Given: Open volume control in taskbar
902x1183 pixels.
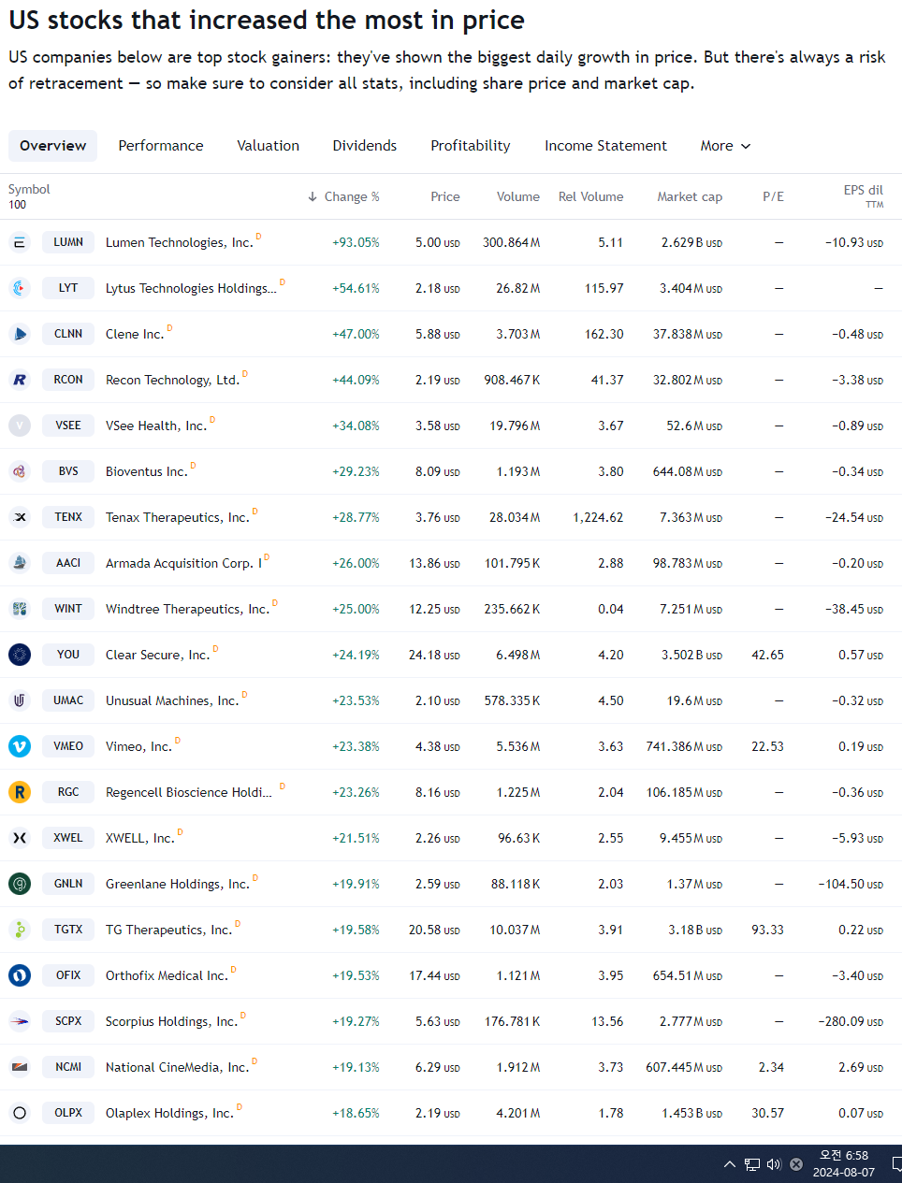Looking at the screenshot, I should 774,1164.
